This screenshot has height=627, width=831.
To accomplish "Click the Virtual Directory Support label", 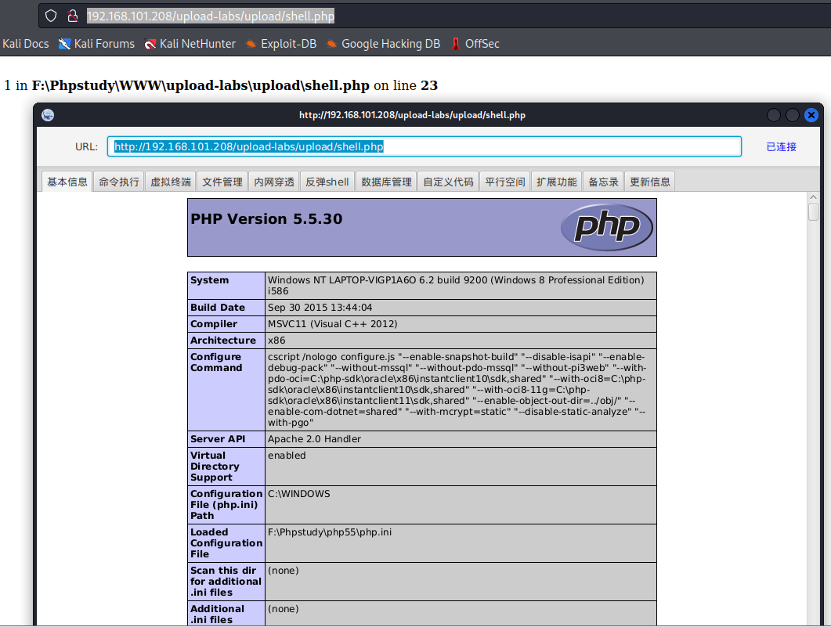I will (215, 467).
